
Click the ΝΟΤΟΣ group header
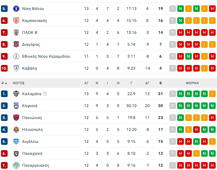19,83
